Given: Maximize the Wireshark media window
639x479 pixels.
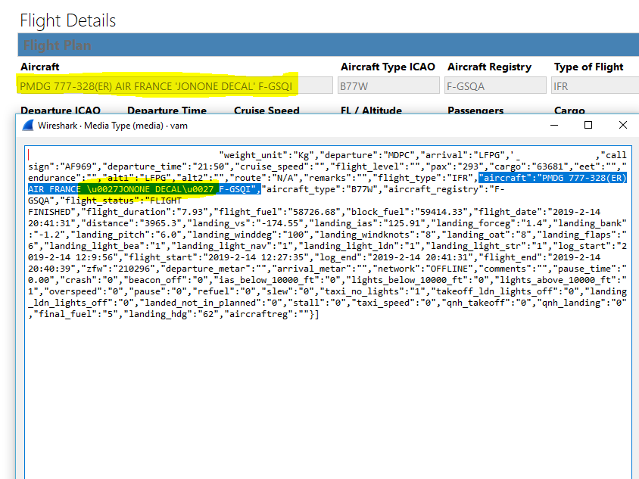Looking at the screenshot, I should click(588, 125).
